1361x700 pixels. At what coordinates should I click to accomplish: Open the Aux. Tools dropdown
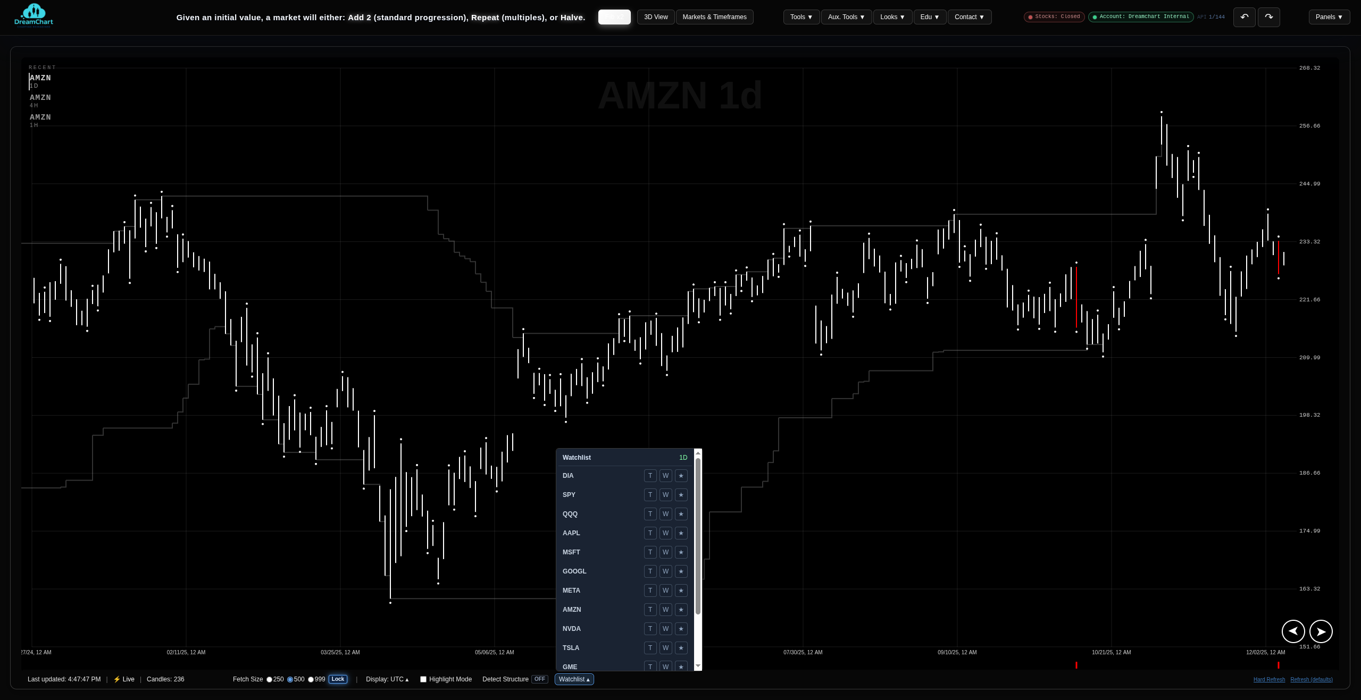846,17
